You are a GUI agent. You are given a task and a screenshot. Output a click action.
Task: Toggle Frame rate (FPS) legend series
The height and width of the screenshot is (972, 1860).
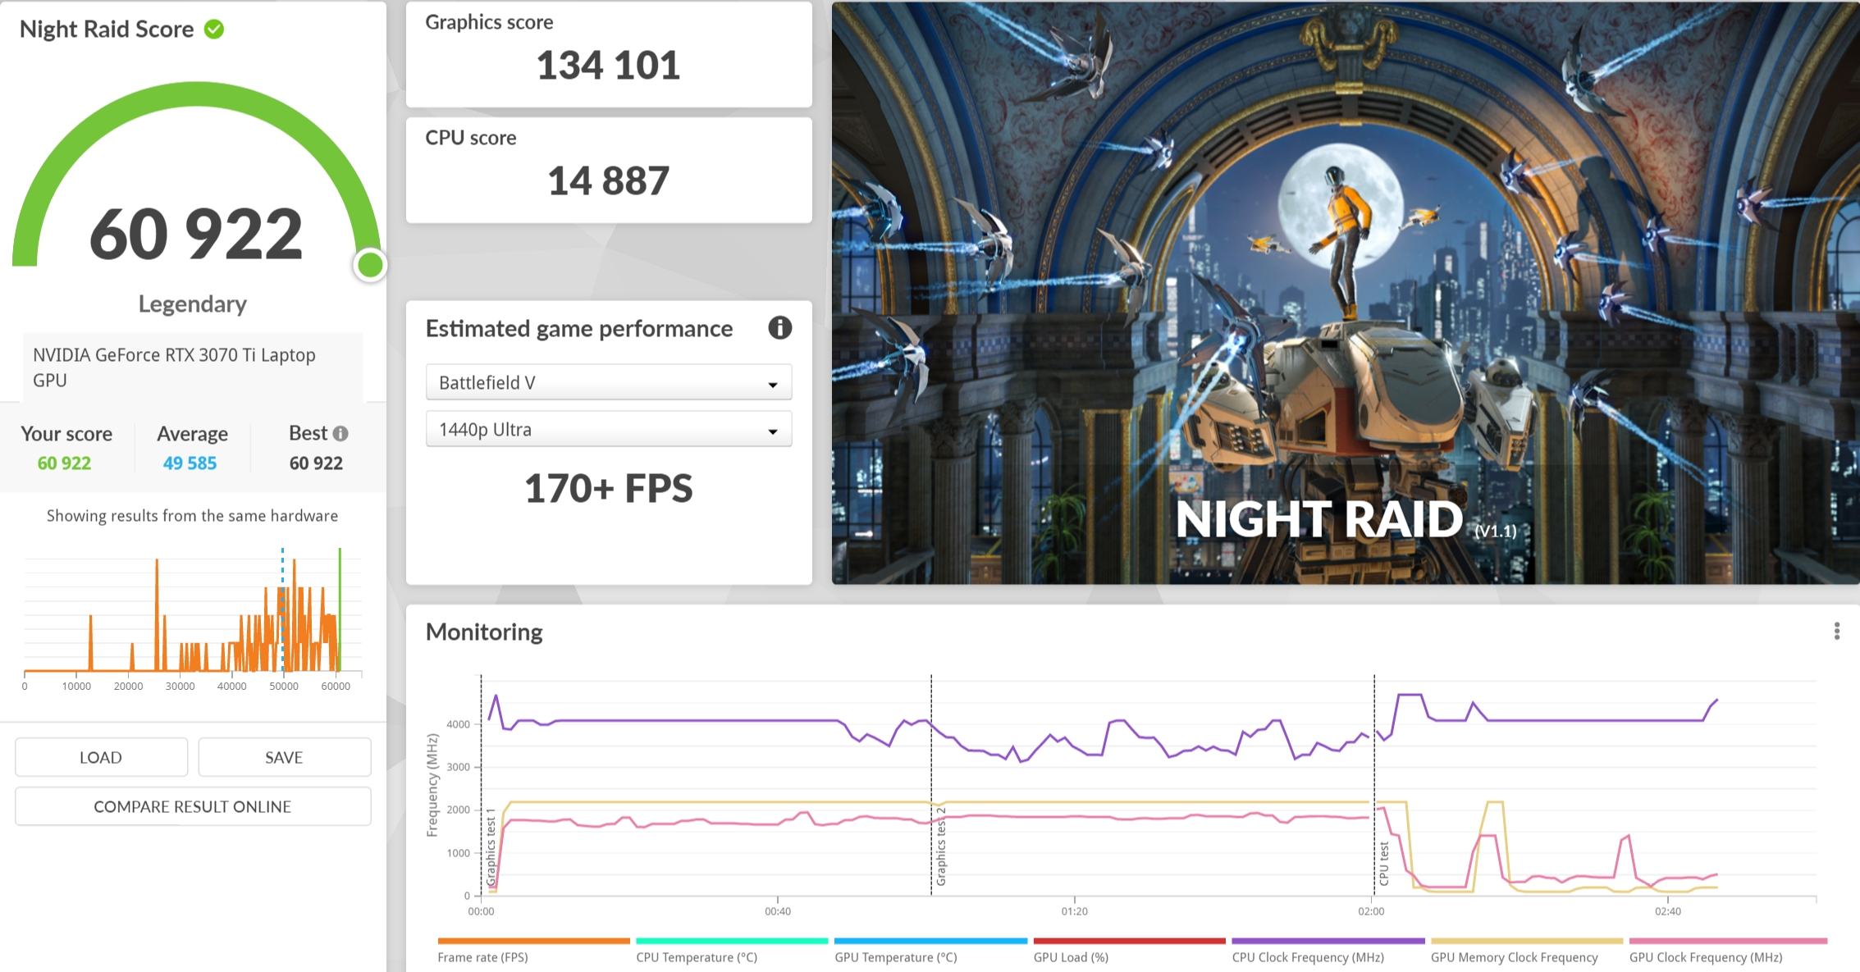click(x=533, y=951)
